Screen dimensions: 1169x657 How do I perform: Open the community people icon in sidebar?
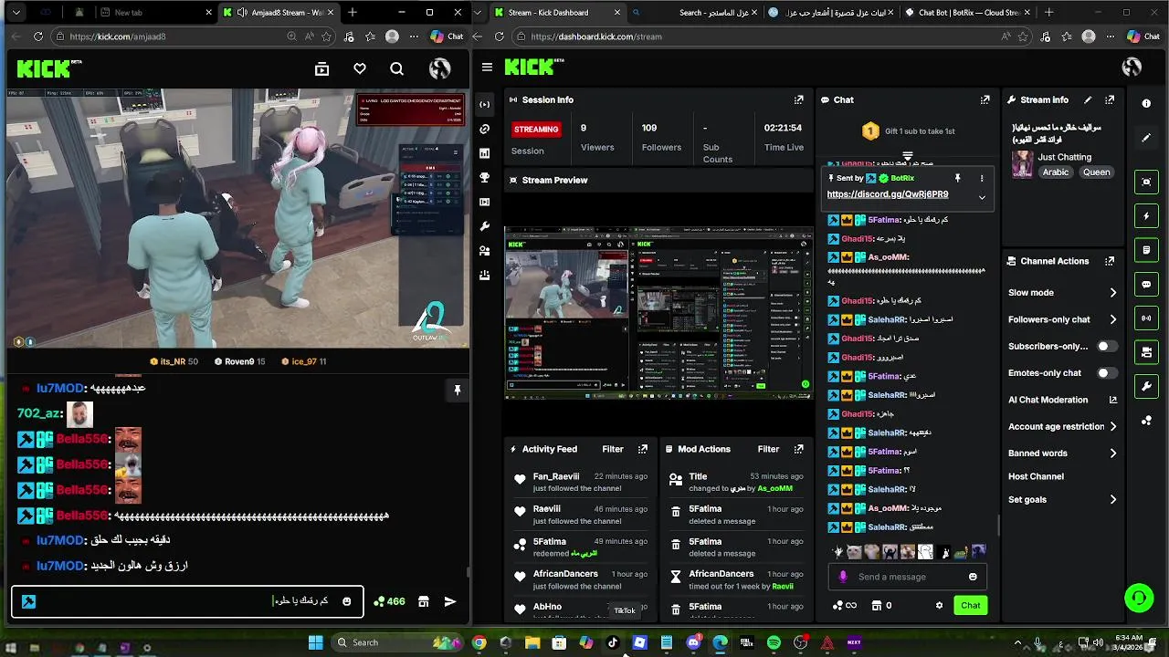[x=484, y=250]
